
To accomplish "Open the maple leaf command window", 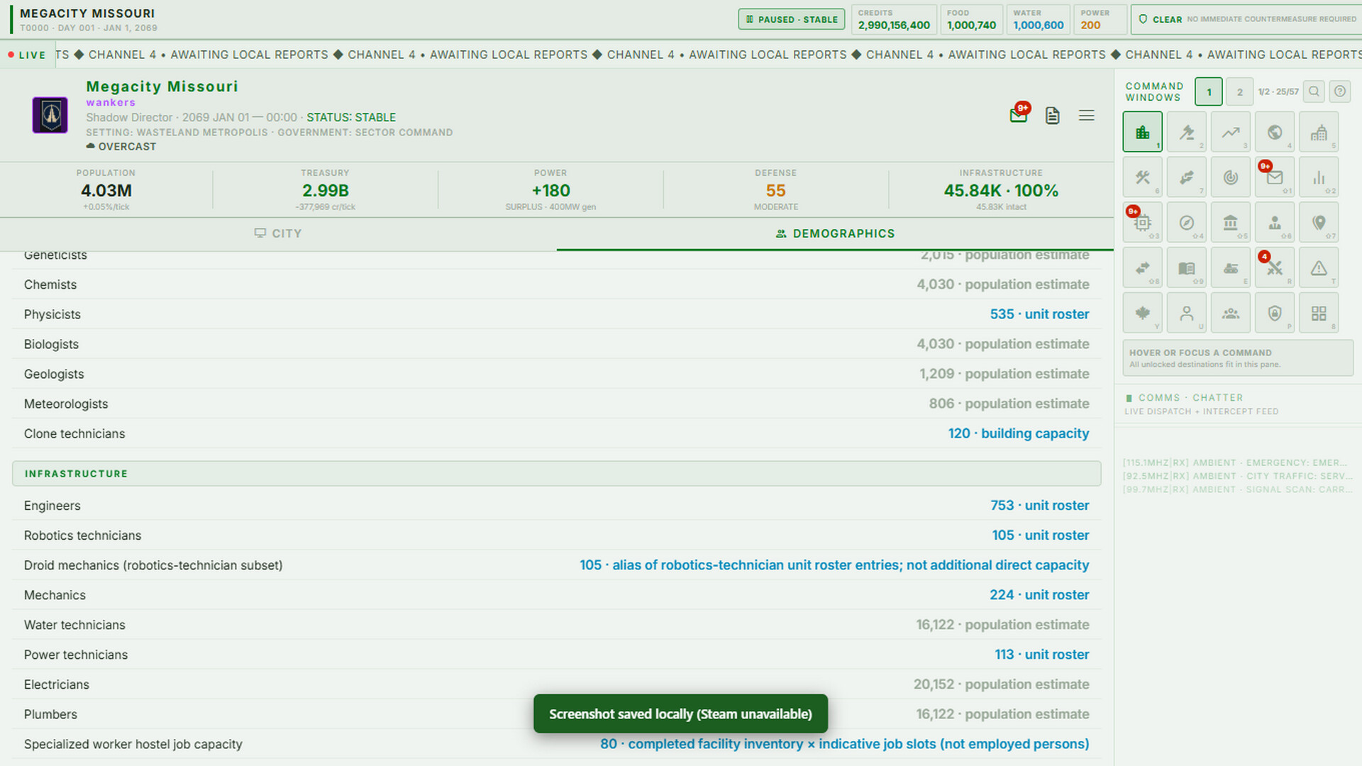I will [x=1142, y=313].
